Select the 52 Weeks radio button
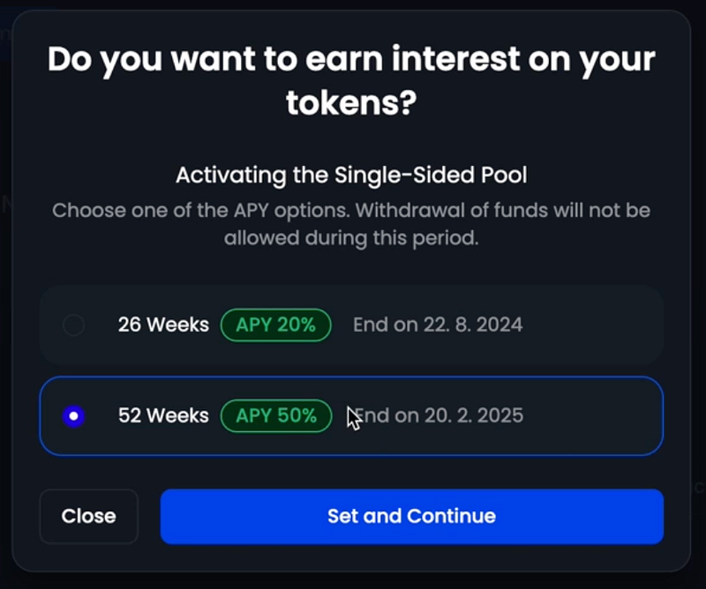Image resolution: width=706 pixels, height=589 pixels. pos(74,416)
